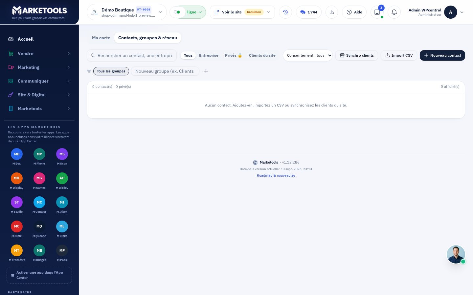This screenshot has width=473, height=295.
Task: Open the M Inbox app
Action: 62,205
